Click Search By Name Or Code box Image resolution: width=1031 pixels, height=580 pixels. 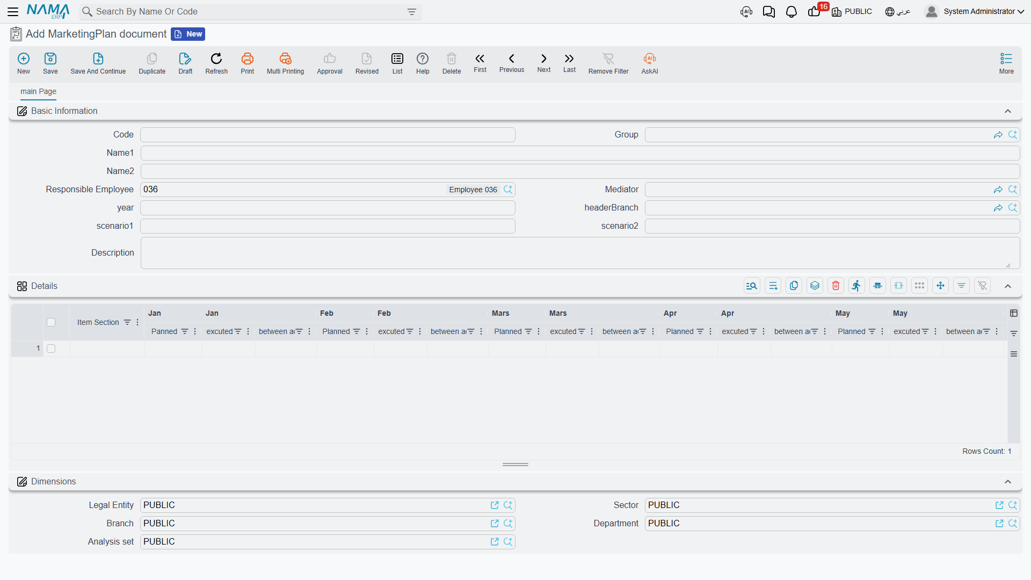point(250,12)
